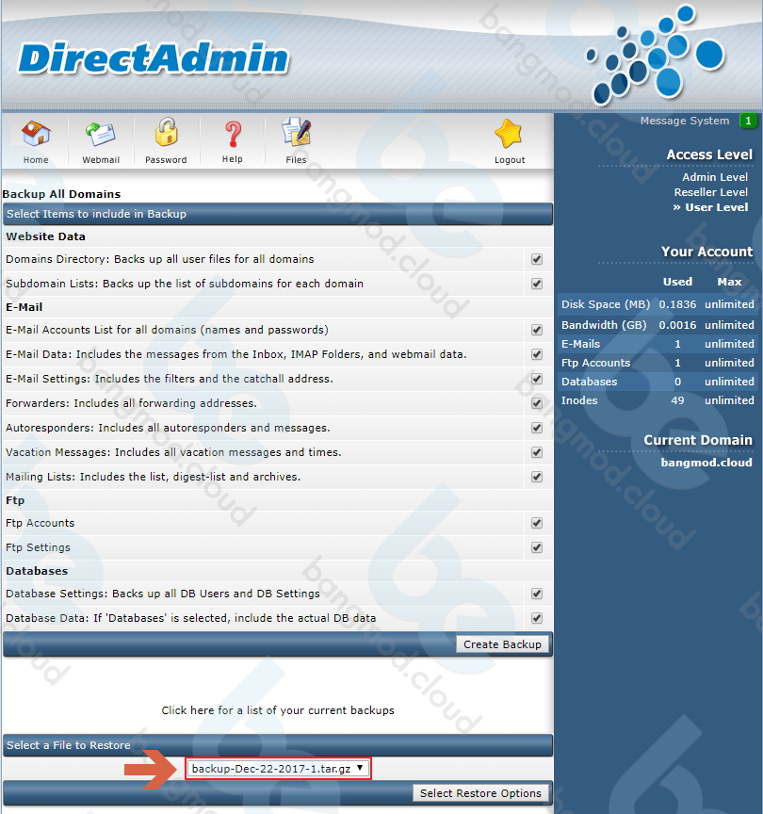
Task: Switch to Admin Level access
Action: (x=715, y=177)
